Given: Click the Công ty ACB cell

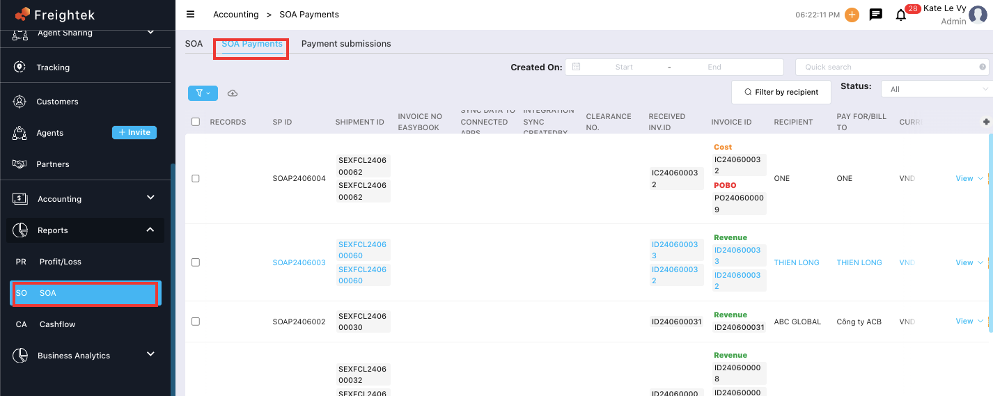Looking at the screenshot, I should [859, 322].
